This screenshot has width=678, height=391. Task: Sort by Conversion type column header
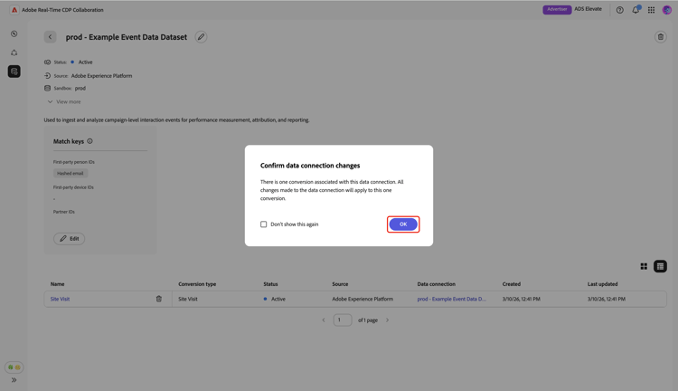pyautogui.click(x=197, y=284)
